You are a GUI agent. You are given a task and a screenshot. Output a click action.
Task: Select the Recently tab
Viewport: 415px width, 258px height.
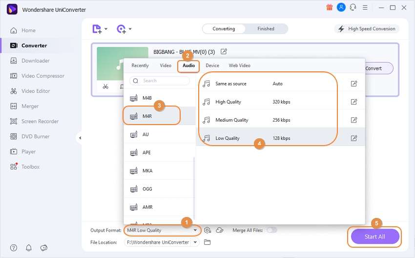click(x=140, y=65)
